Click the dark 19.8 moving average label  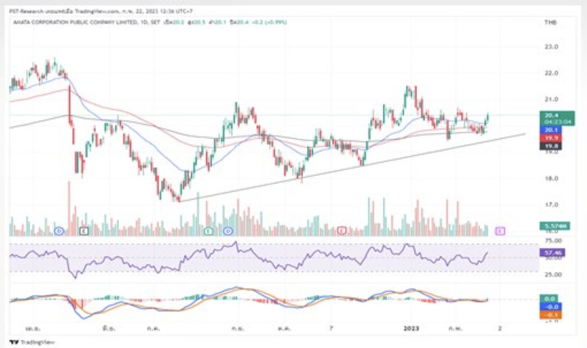[551, 146]
